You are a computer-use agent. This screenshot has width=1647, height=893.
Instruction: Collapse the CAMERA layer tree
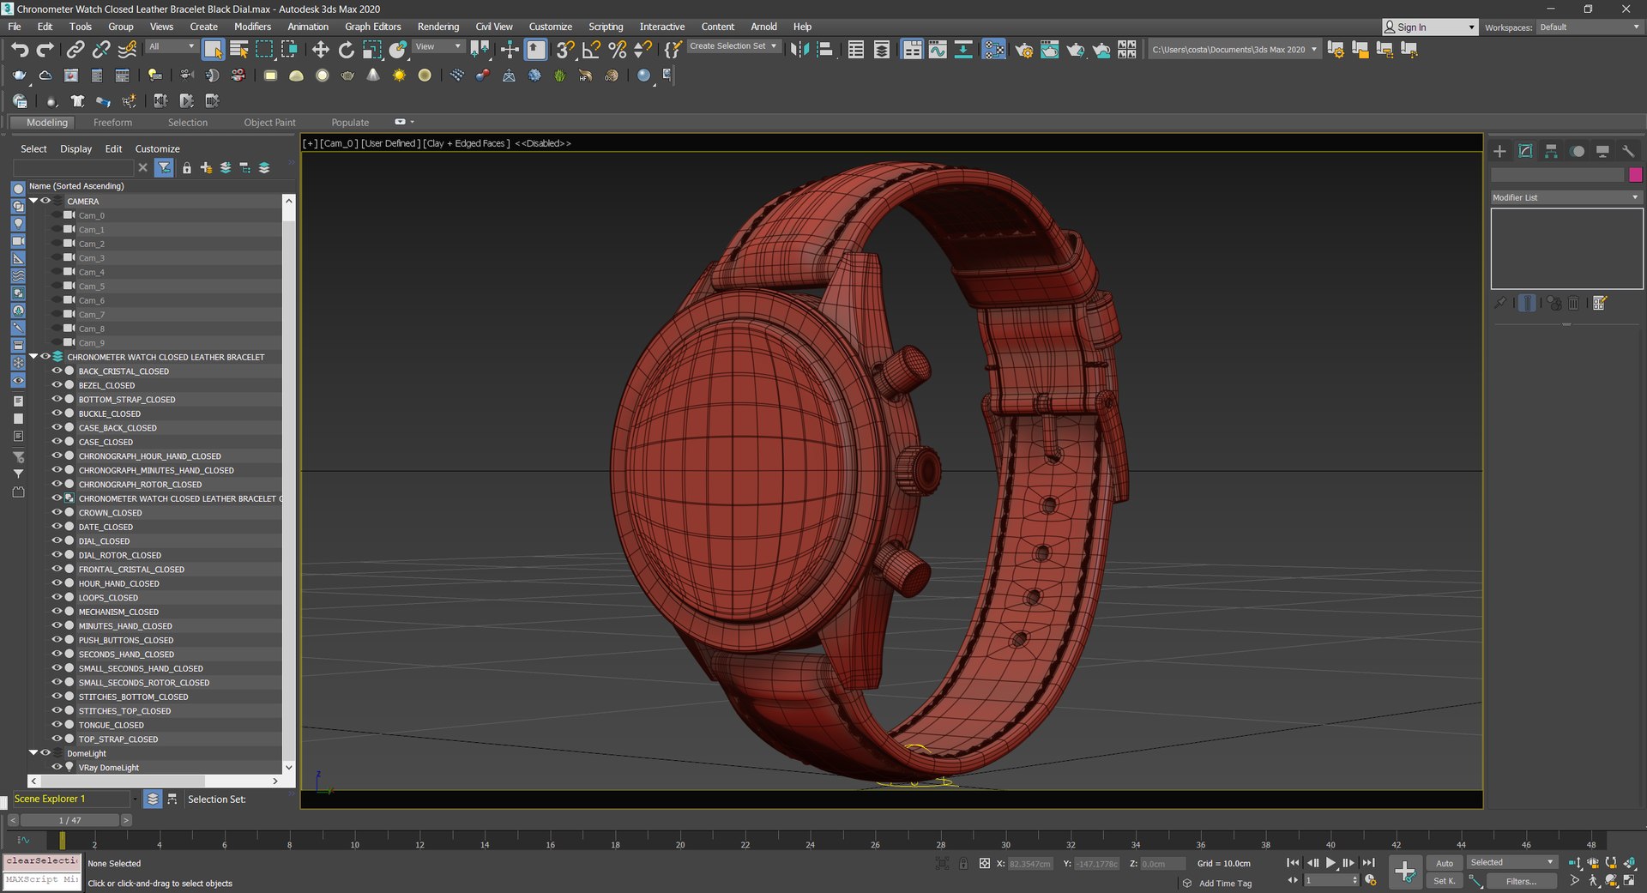(x=33, y=201)
